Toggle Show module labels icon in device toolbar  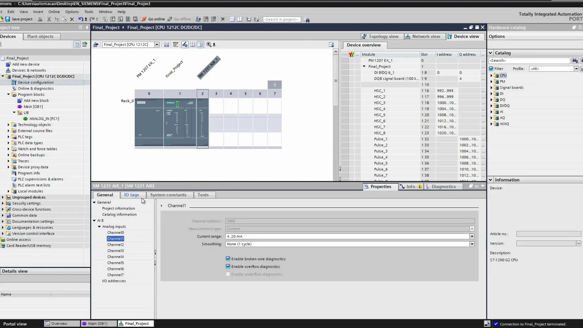tap(185, 44)
